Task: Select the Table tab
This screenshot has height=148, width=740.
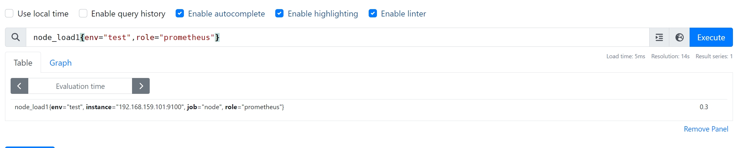Action: (x=23, y=63)
